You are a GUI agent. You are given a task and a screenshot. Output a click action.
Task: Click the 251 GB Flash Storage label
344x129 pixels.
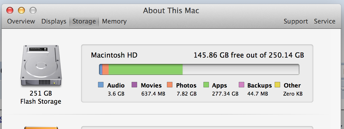(x=41, y=97)
